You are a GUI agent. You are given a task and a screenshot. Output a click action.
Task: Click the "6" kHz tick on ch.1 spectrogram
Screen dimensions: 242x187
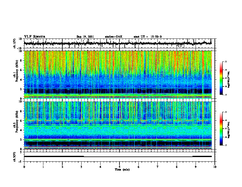tap(21, 70)
